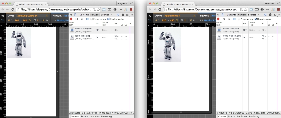Toggle the screen size checkbox beside 360 × 640
The height and width of the screenshot is (118, 281).
click(9, 21)
